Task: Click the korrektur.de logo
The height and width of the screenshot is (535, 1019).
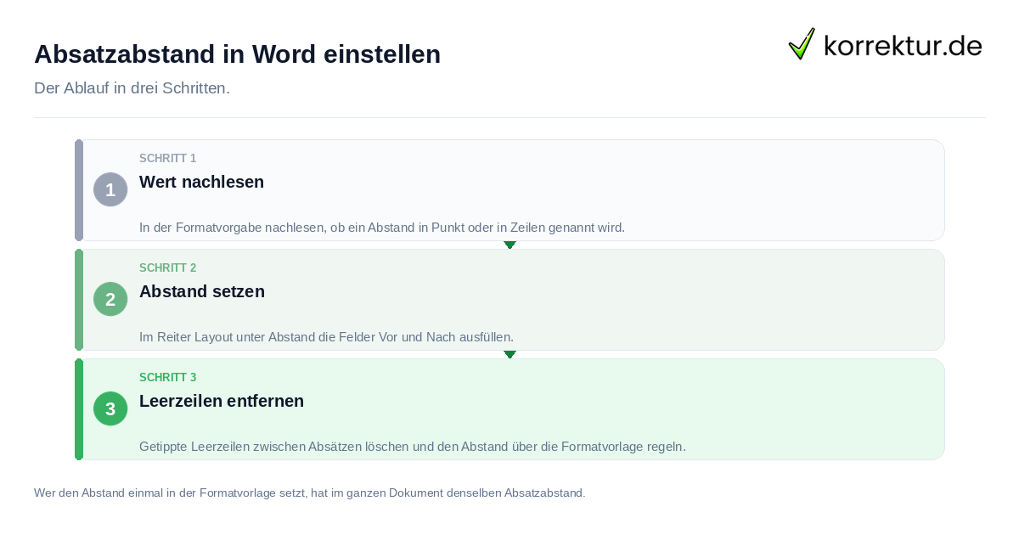Action: pos(886,43)
